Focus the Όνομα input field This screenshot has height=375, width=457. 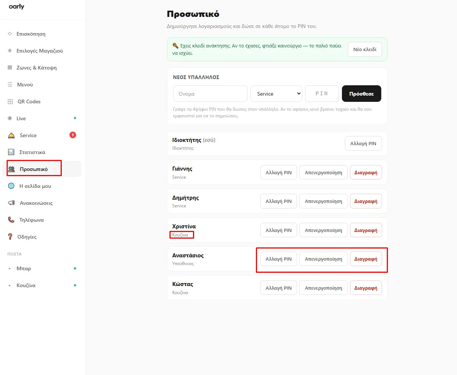point(210,94)
